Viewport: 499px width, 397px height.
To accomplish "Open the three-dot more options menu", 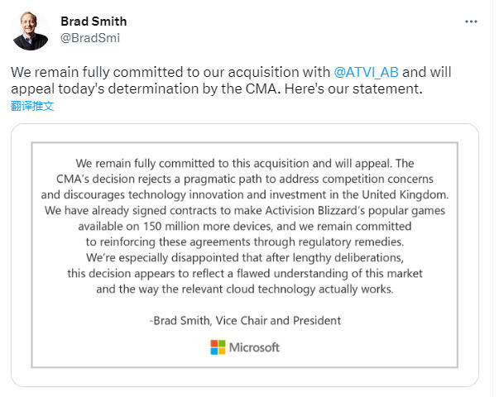I will coord(471,22).
